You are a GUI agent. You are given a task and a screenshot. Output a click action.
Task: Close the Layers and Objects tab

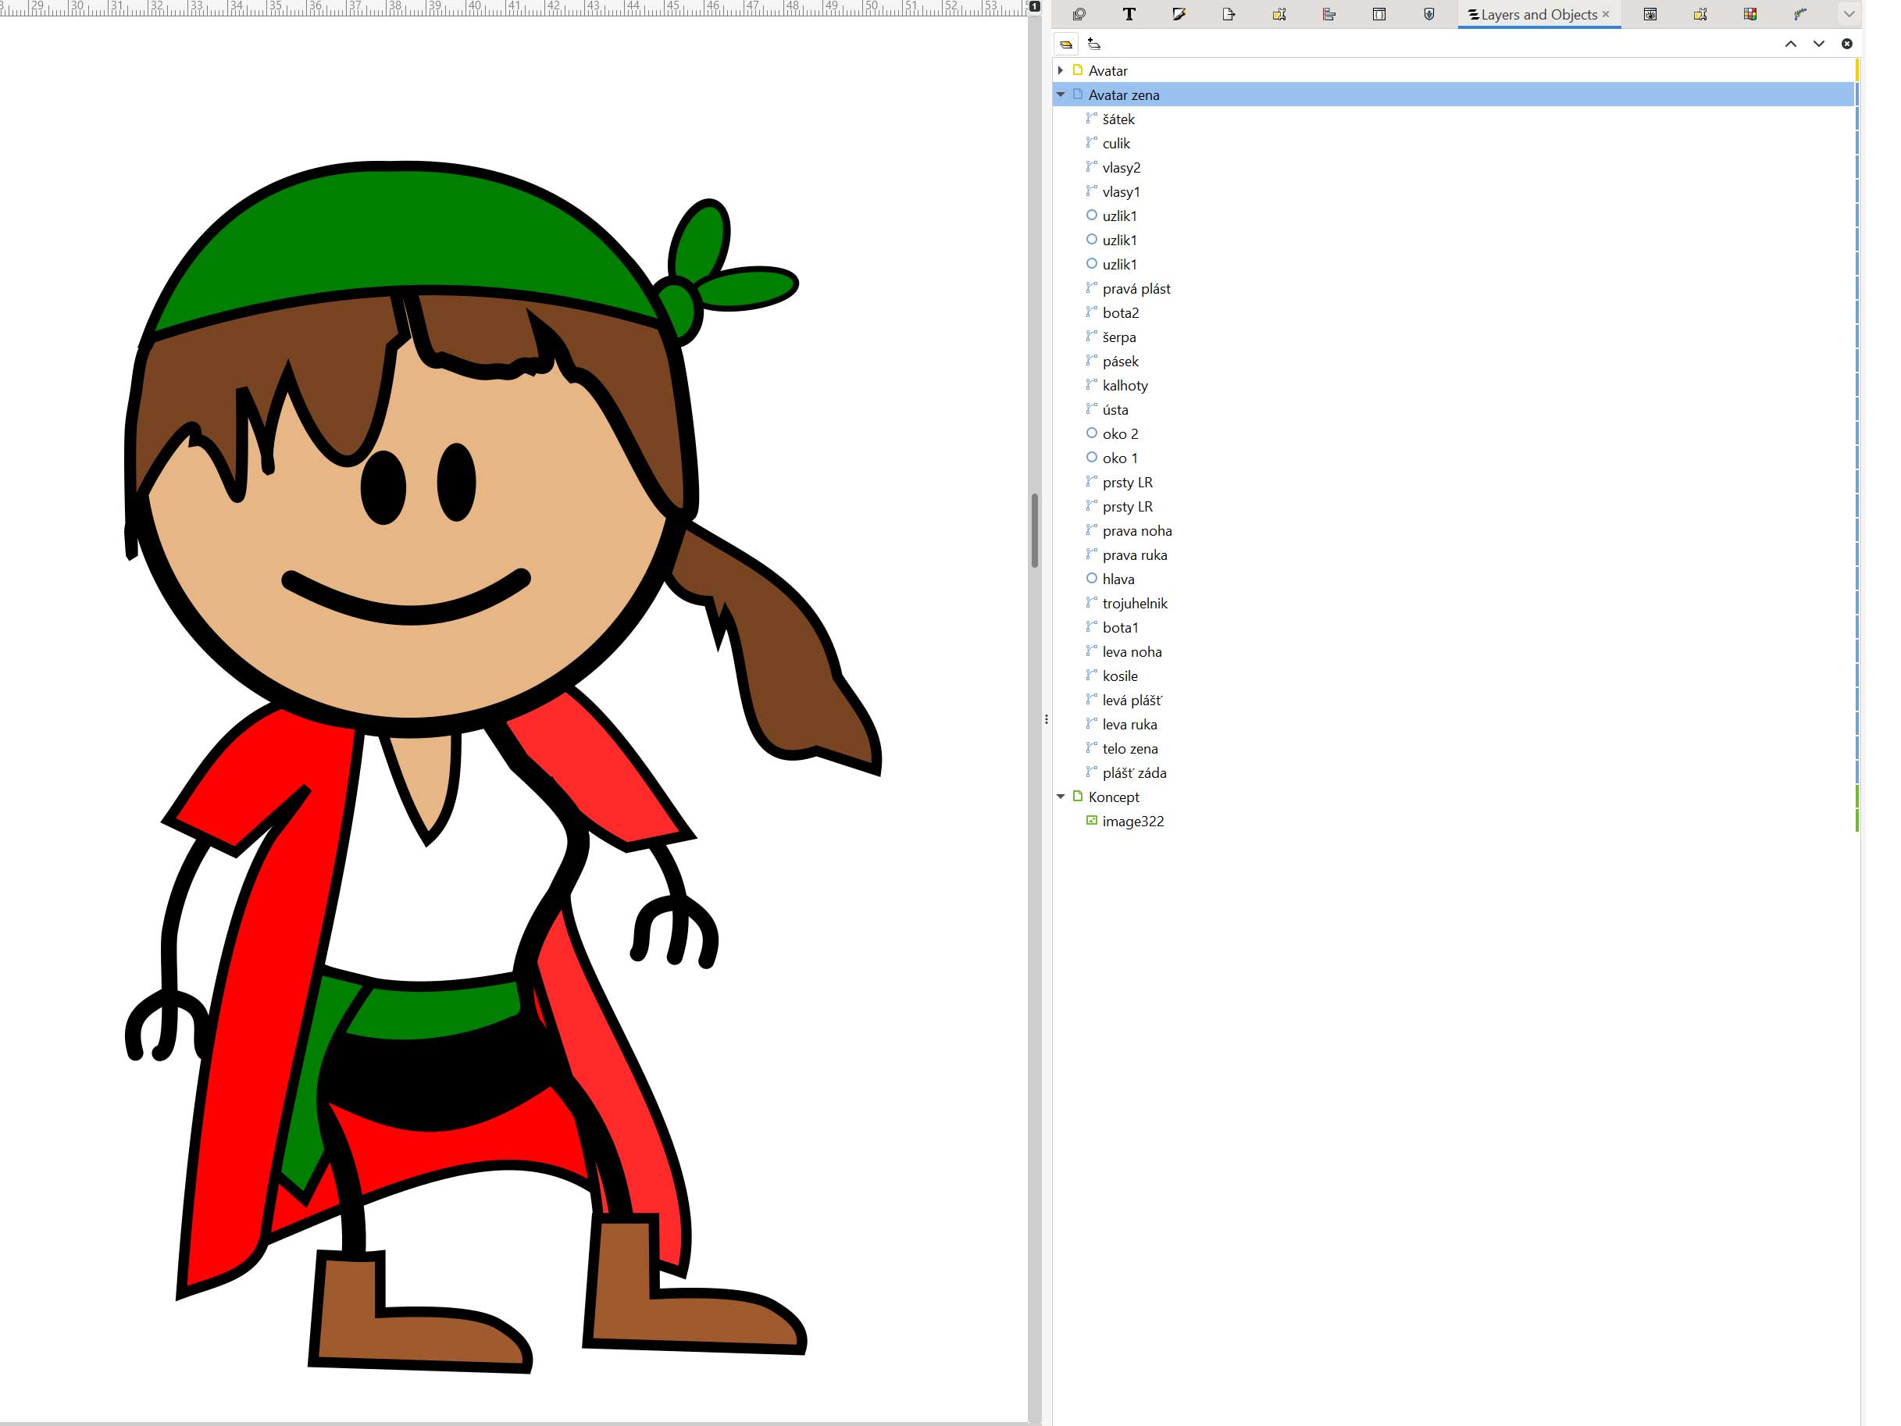pyautogui.click(x=1605, y=15)
